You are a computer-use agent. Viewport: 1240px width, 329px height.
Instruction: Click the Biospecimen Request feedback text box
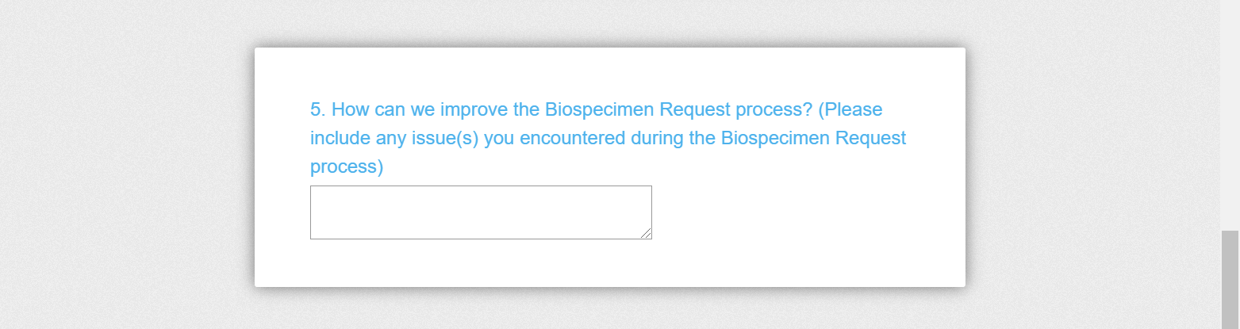pyautogui.click(x=480, y=212)
